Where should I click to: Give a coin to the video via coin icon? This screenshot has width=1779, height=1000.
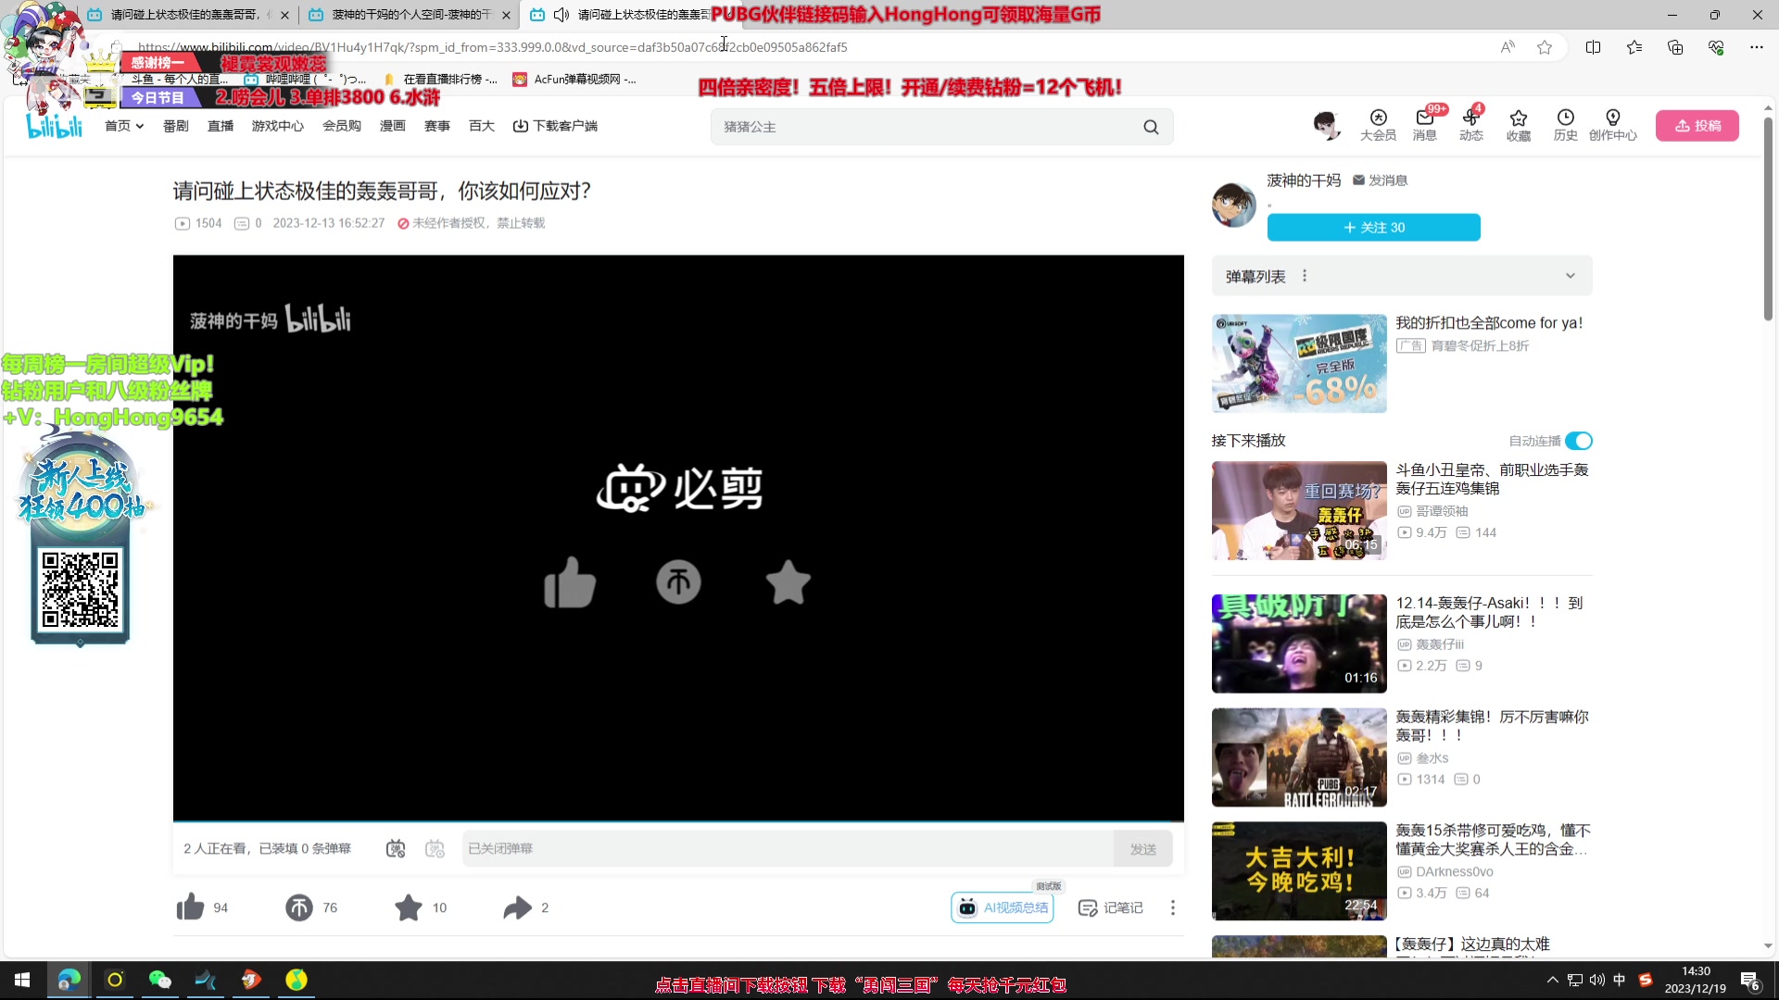pyautogui.click(x=298, y=907)
